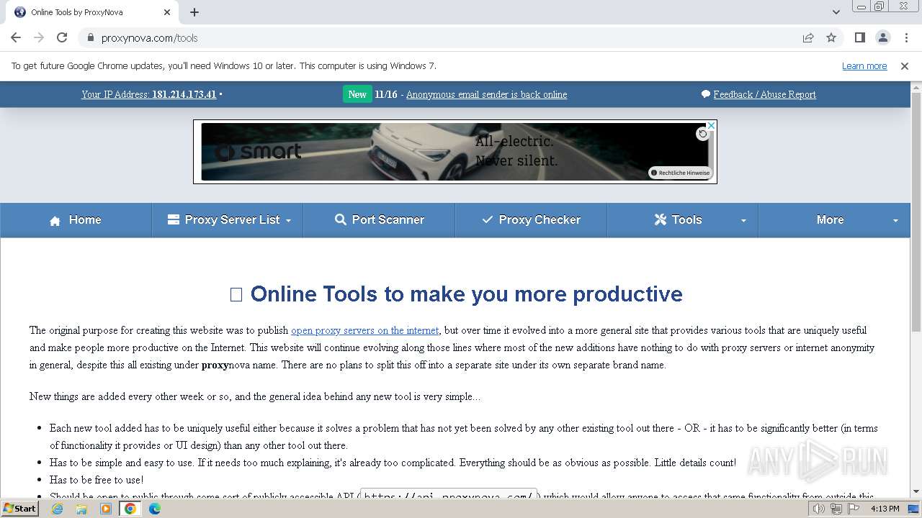The width and height of the screenshot is (922, 518).
Task: Share this page icon in address bar
Action: pos(808,37)
